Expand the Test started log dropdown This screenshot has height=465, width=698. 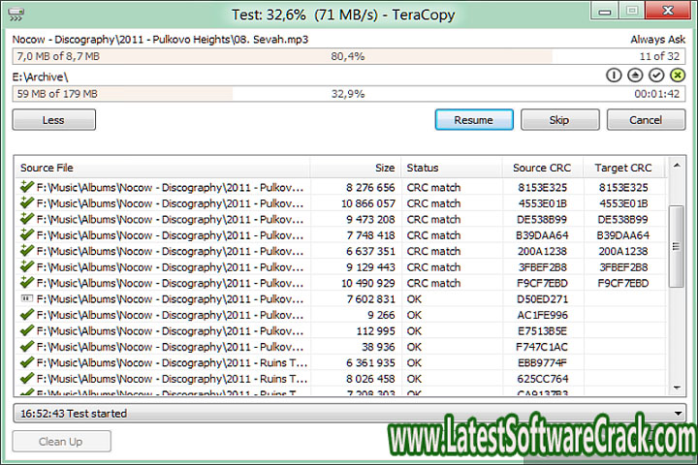(677, 413)
